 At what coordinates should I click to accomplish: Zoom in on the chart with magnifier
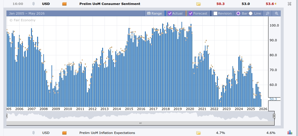tap(267, 13)
